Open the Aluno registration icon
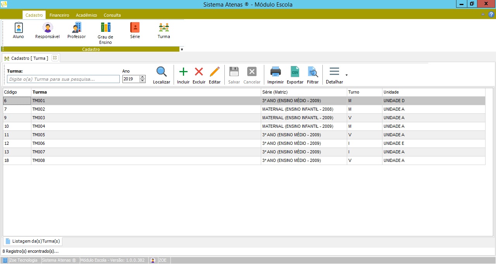496x264 pixels. click(x=18, y=28)
